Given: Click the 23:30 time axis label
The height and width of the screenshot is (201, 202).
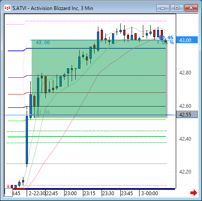Looking at the screenshot, I should 108,193.
